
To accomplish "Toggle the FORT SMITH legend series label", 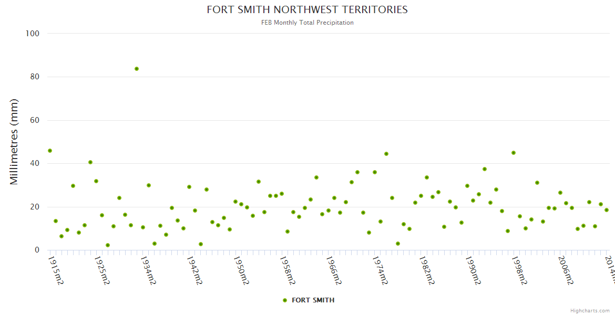I will click(313, 300).
